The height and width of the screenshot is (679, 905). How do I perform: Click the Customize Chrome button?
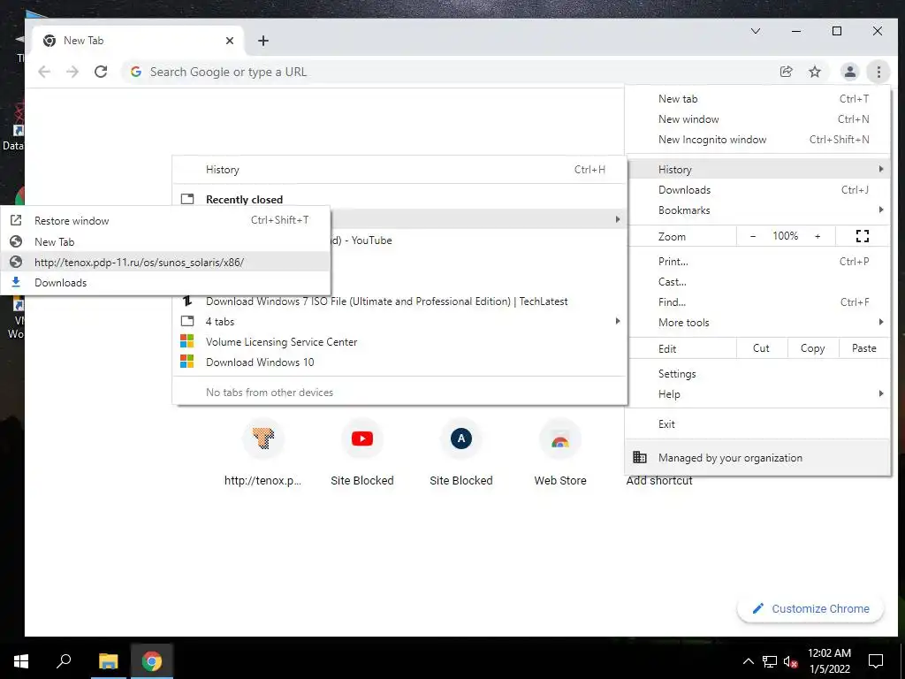tap(810, 608)
